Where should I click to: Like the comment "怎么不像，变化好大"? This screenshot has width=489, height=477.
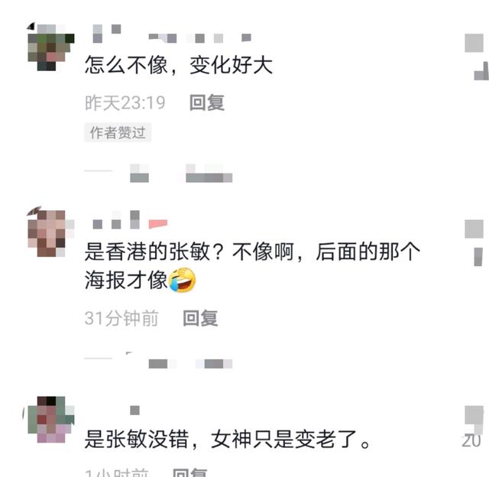(474, 44)
